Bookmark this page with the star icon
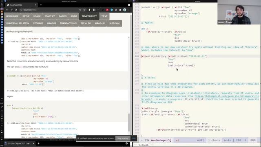 tap(84, 10)
